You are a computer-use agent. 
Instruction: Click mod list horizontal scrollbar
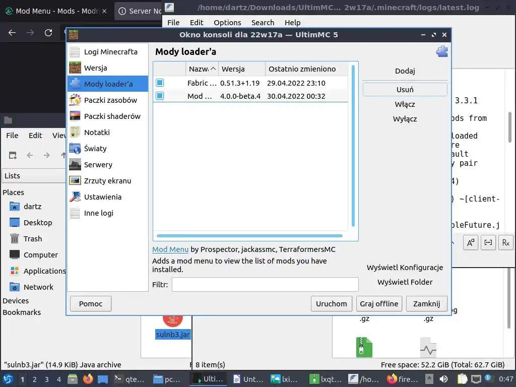pyautogui.click(x=250, y=236)
